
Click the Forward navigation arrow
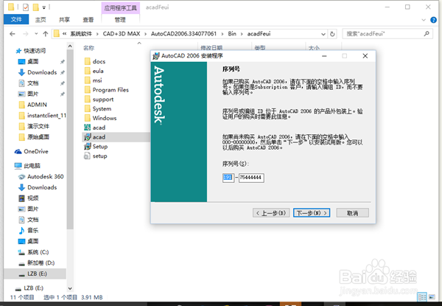click(x=25, y=34)
